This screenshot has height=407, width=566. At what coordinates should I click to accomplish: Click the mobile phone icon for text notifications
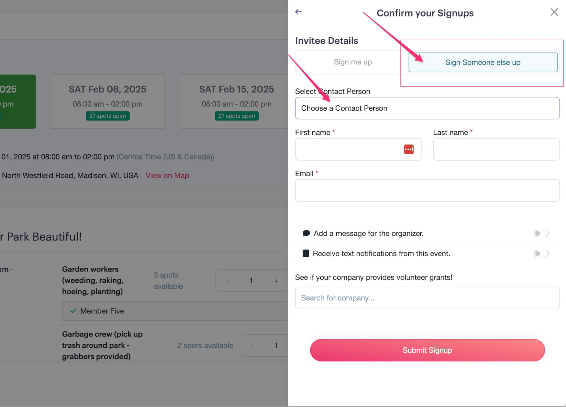305,253
